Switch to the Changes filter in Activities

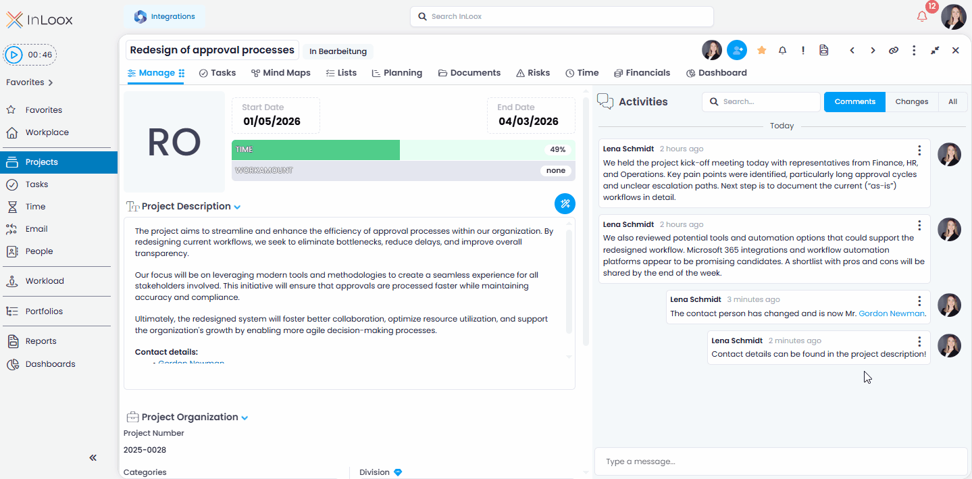[x=911, y=101]
